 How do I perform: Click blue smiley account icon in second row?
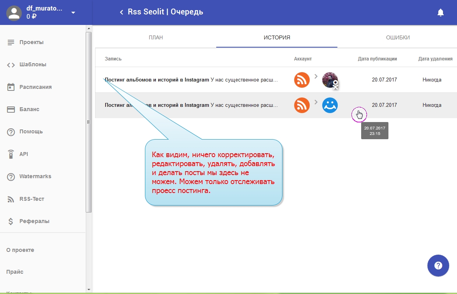coord(330,105)
